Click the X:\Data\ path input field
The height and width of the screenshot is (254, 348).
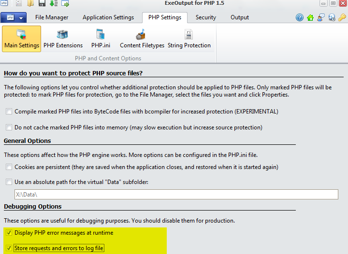pos(176,195)
